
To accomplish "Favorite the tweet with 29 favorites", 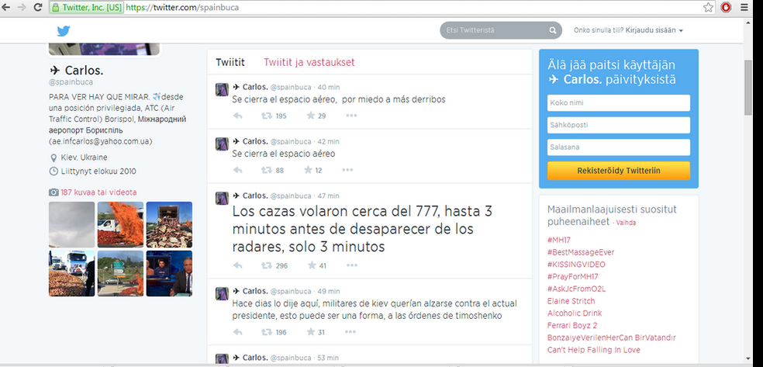I will coord(311,116).
